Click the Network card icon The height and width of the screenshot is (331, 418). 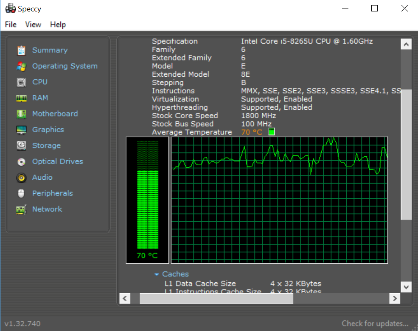coord(21,209)
